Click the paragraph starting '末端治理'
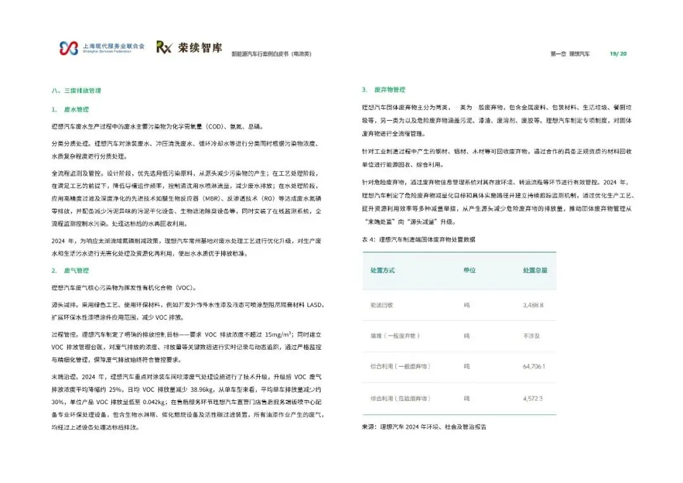This screenshot has width=683, height=483. 188,402
